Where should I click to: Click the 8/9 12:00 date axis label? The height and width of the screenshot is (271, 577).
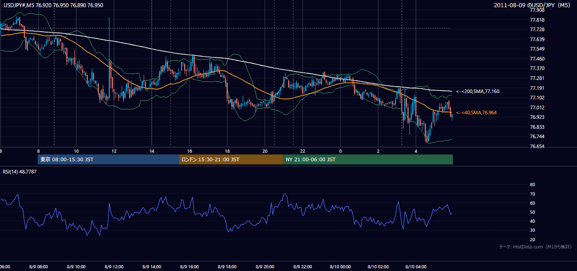114,266
